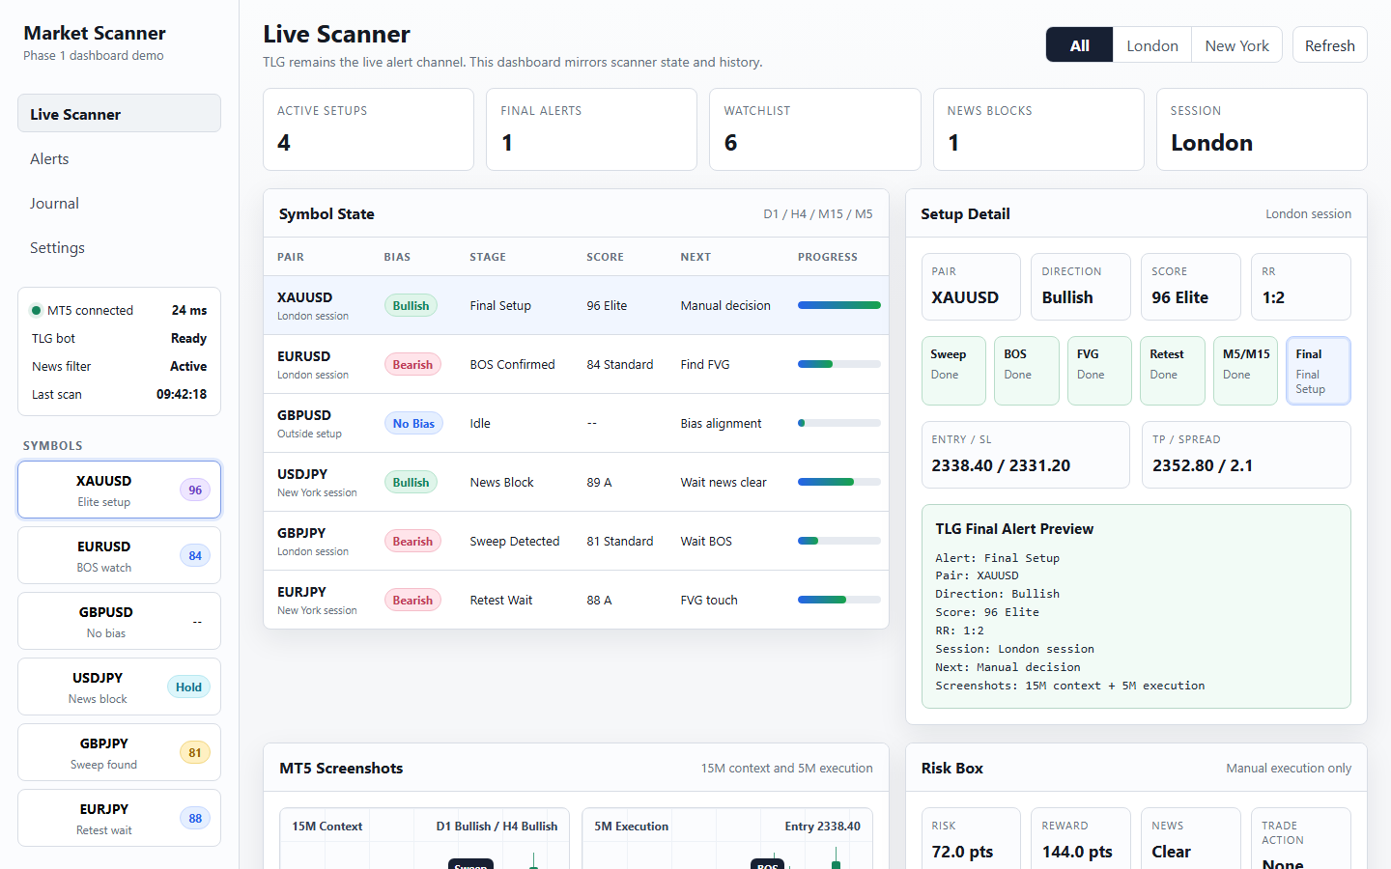Select the New York session filter
This screenshot has height=869, width=1391.
pos(1236,45)
